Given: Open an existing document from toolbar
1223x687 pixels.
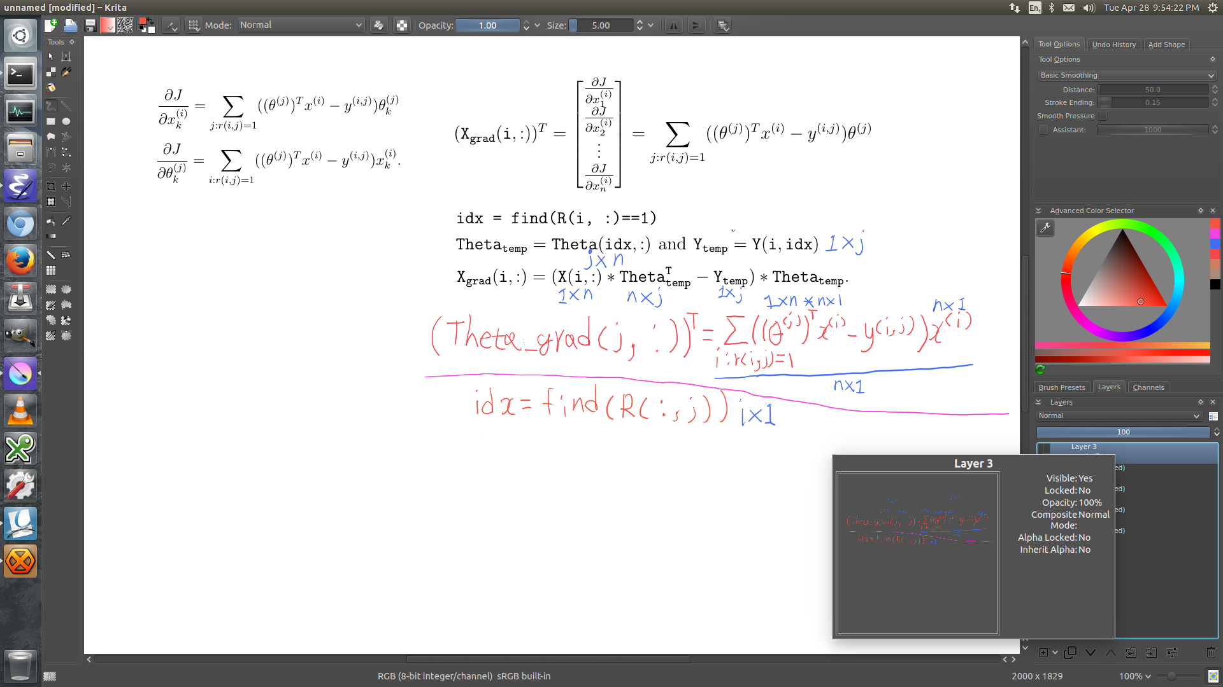Looking at the screenshot, I should 71,25.
